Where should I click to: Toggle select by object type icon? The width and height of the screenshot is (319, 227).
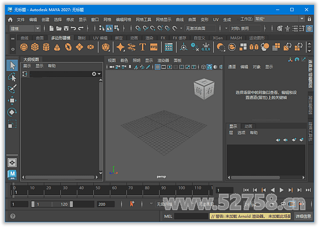pyautogui.click(x=109, y=28)
